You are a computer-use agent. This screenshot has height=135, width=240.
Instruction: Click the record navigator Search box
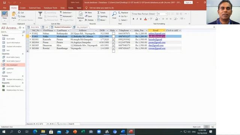74,124
